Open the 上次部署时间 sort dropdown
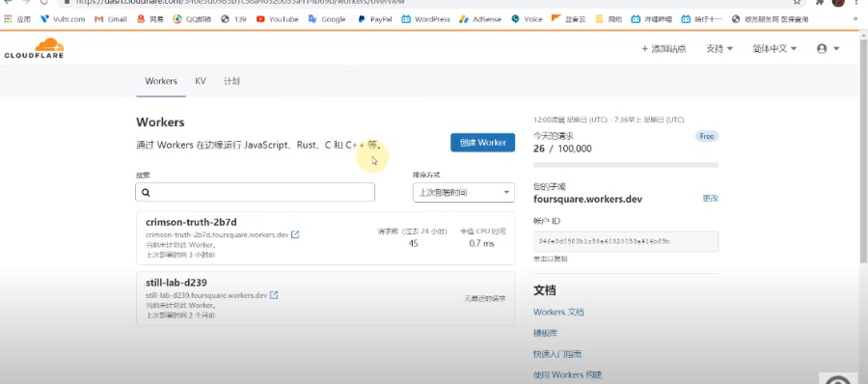This screenshot has width=868, height=384. (x=464, y=192)
